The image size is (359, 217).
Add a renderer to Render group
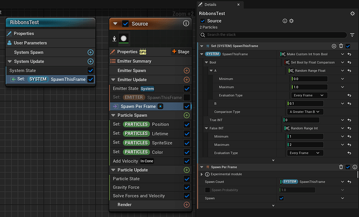[x=187, y=205]
